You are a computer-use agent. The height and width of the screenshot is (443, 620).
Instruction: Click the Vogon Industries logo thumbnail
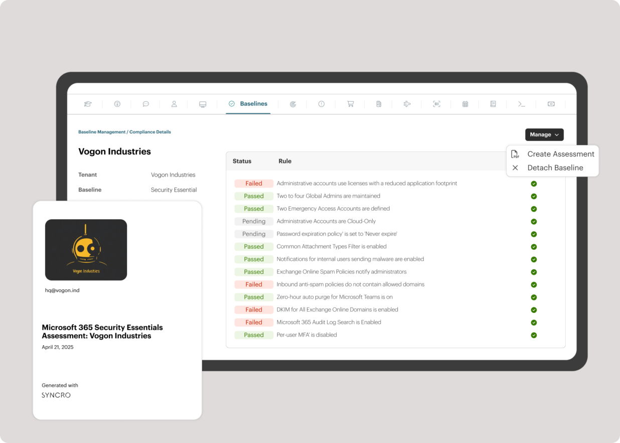tap(86, 249)
